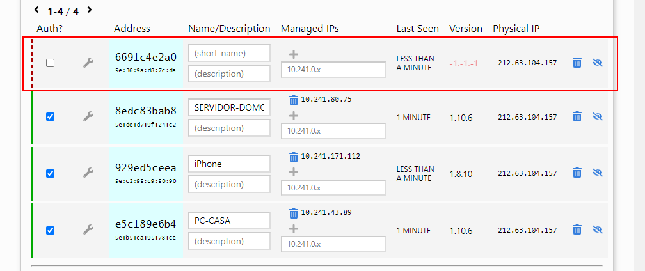Click wrench icon for iPhone member

[88, 173]
